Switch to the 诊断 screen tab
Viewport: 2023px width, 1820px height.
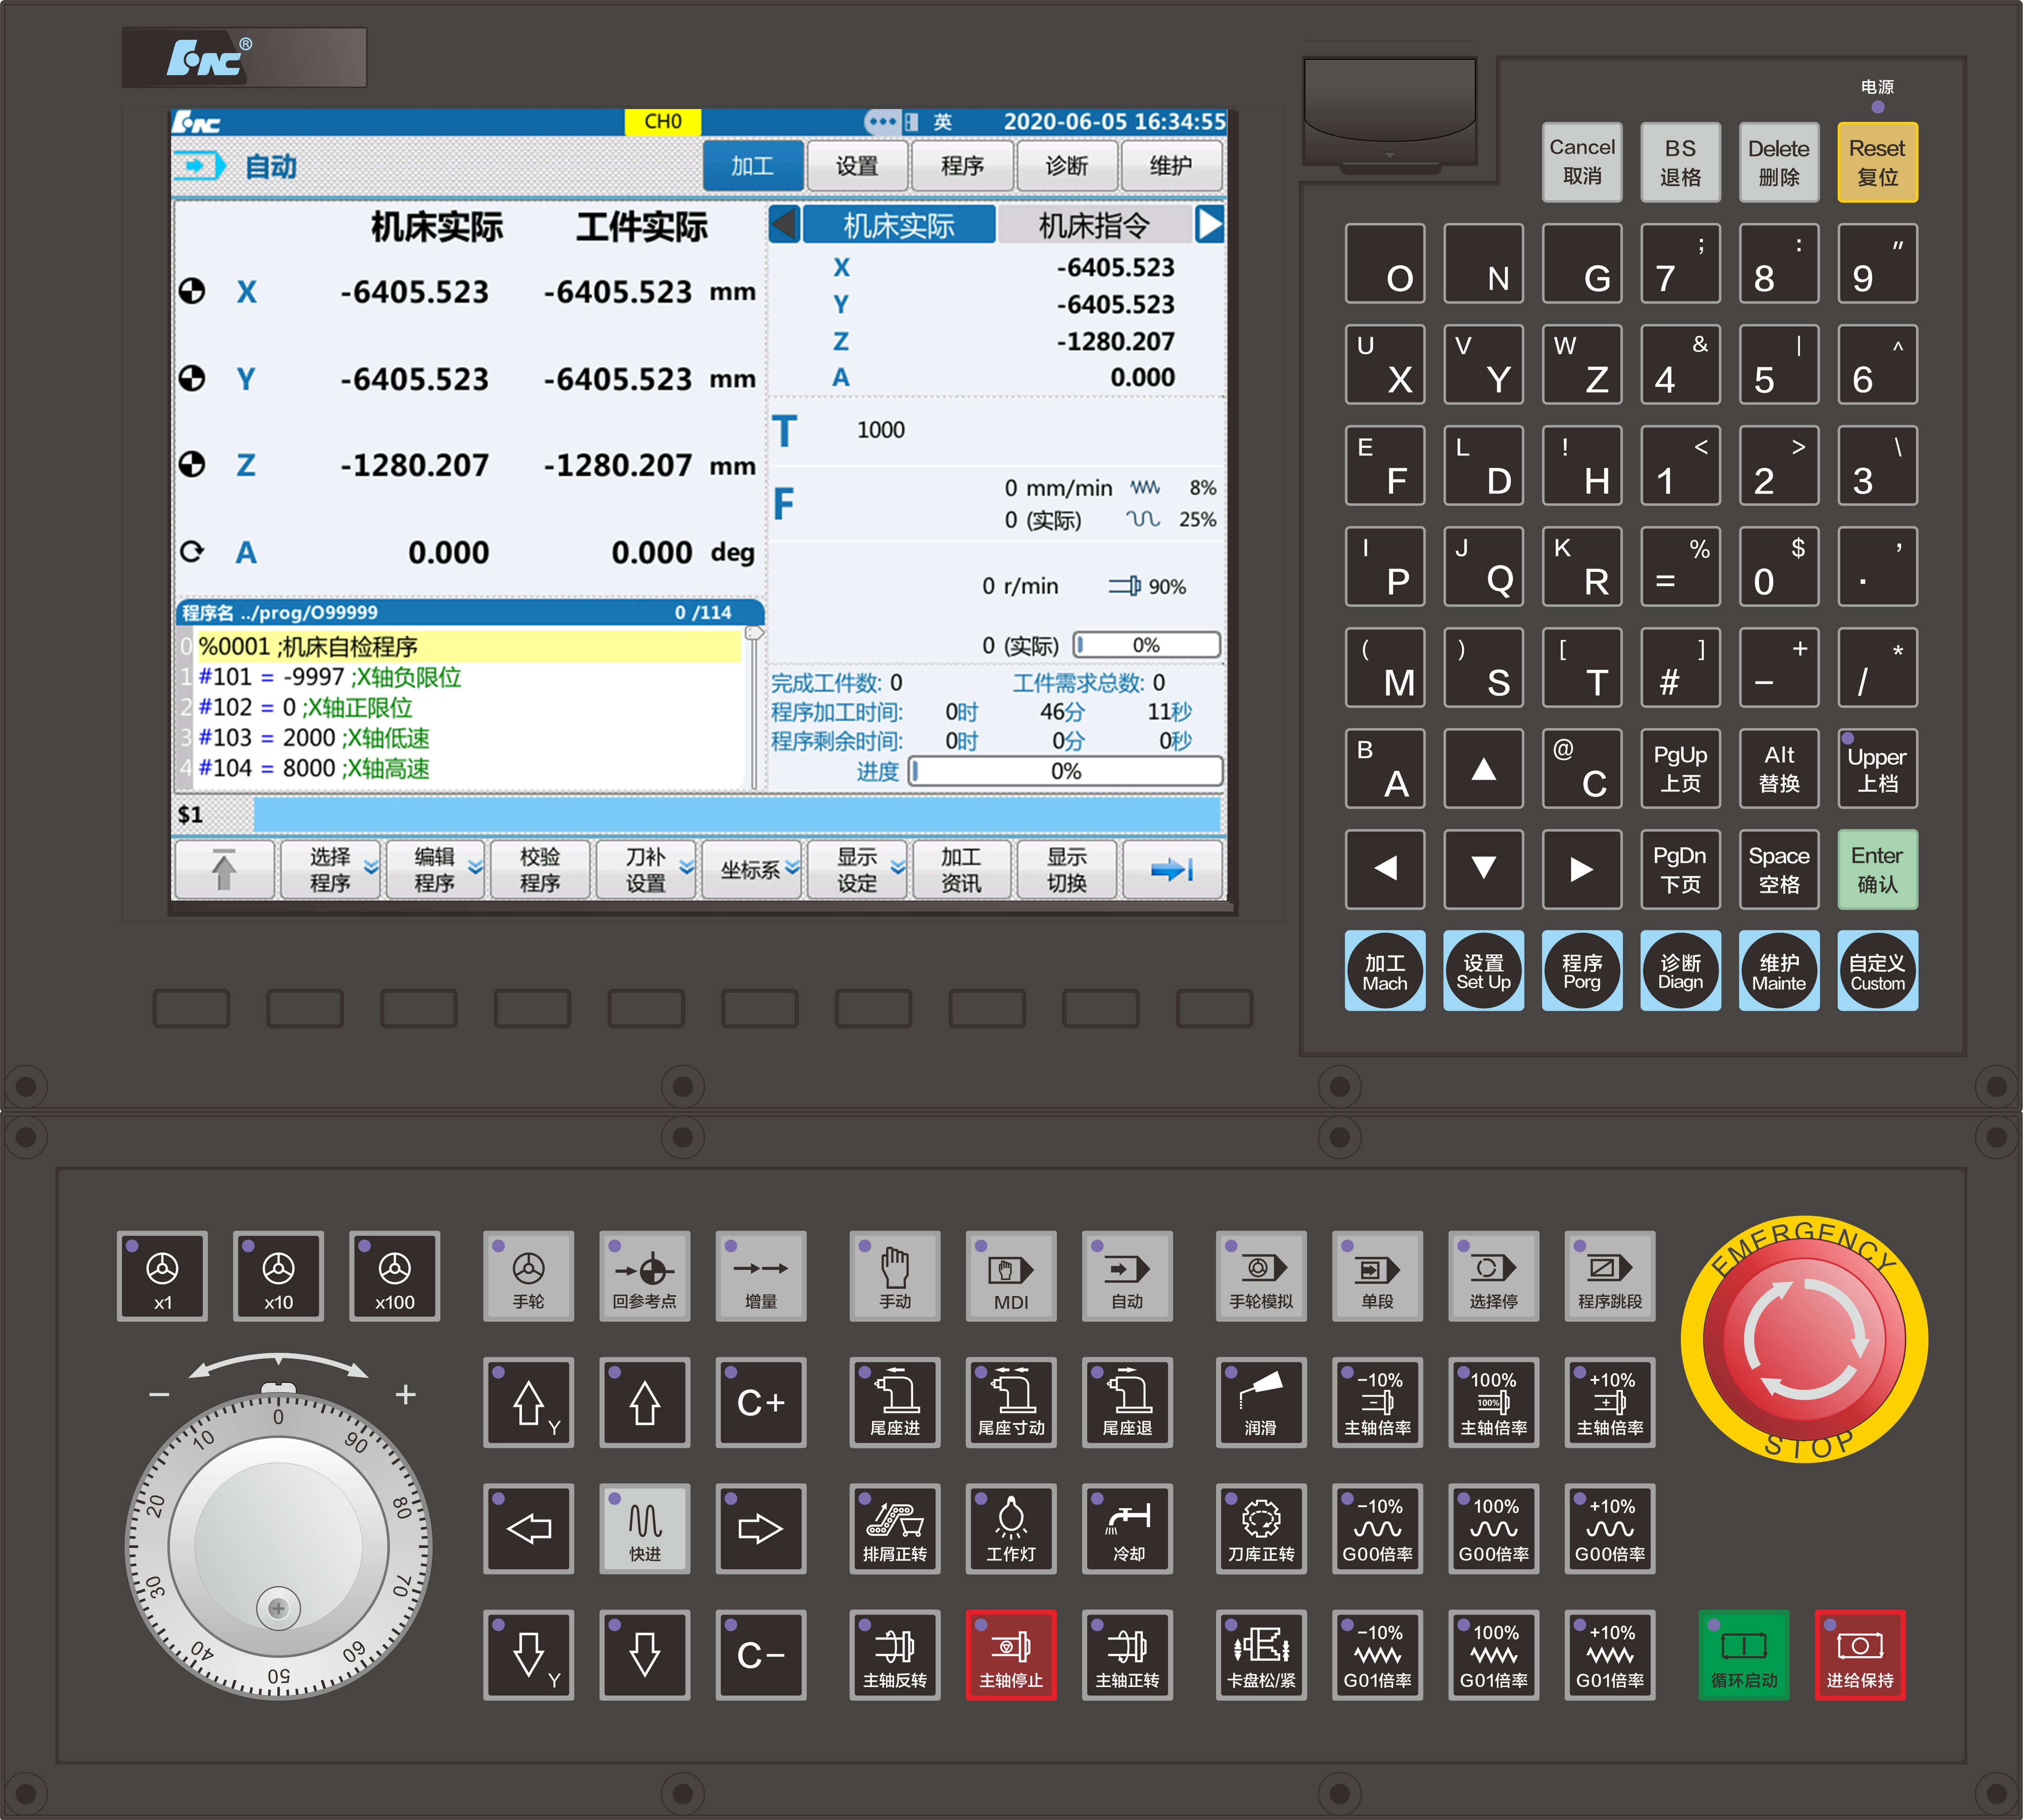1067,166
